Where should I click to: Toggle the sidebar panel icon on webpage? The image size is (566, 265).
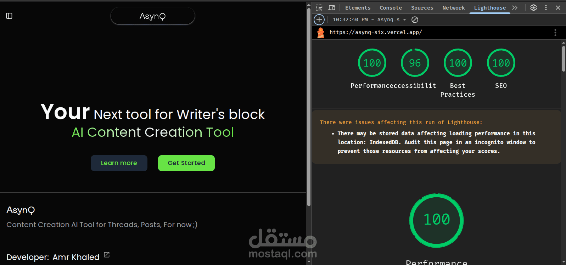(10, 16)
